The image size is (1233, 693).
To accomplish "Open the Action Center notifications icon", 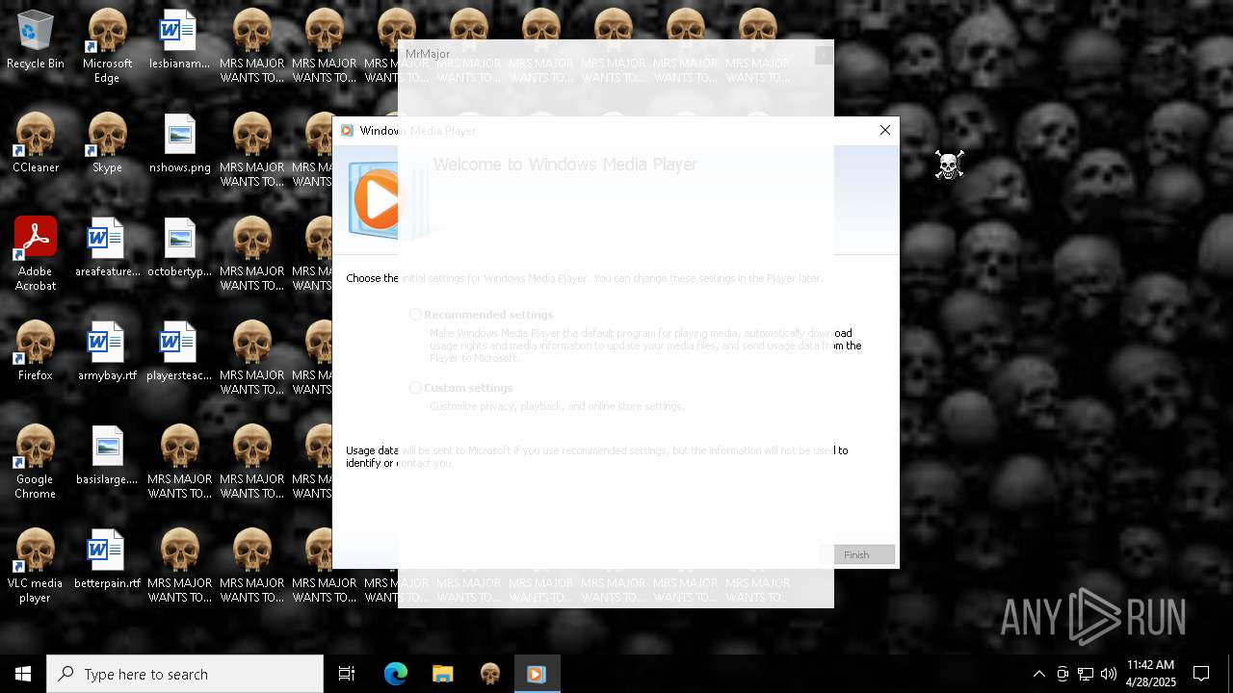I will [x=1201, y=674].
